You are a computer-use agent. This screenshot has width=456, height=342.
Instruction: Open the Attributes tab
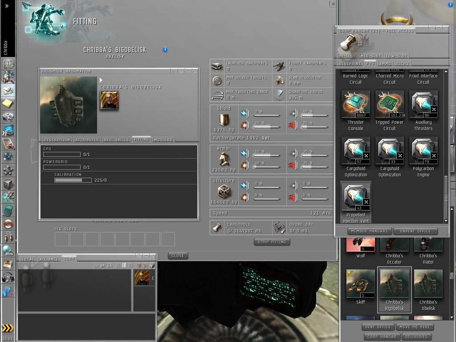(87, 140)
